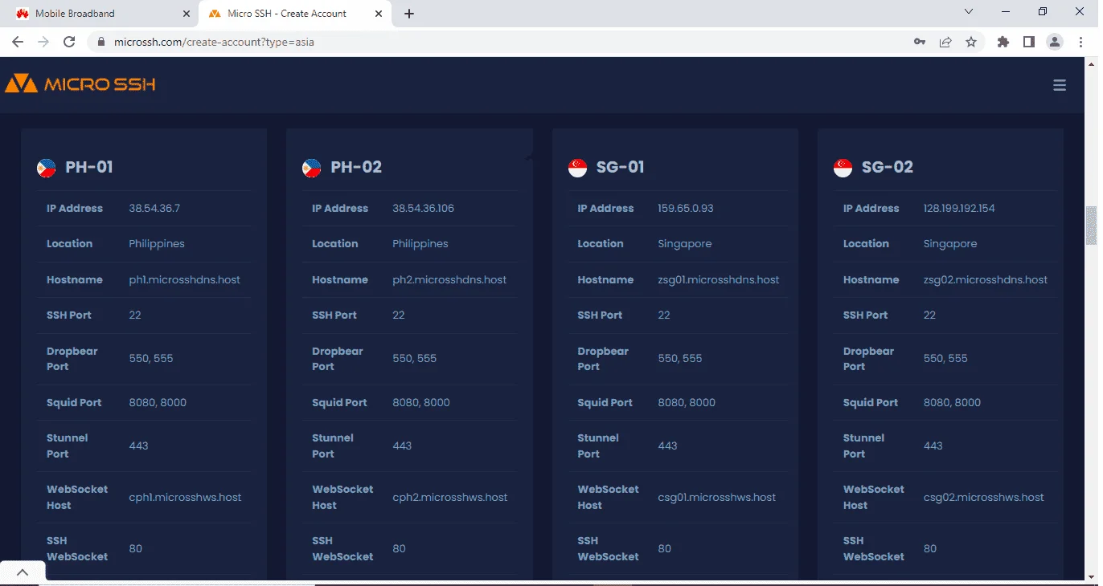Open the tab search dropdown arrow
Screen dimensions: 1103x586
[x=969, y=11]
